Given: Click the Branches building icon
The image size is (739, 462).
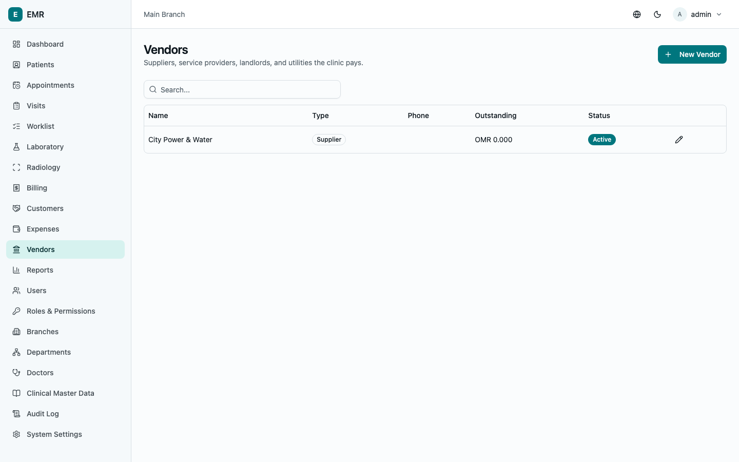Looking at the screenshot, I should pyautogui.click(x=16, y=332).
